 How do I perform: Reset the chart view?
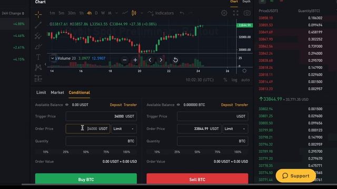[x=175, y=60]
